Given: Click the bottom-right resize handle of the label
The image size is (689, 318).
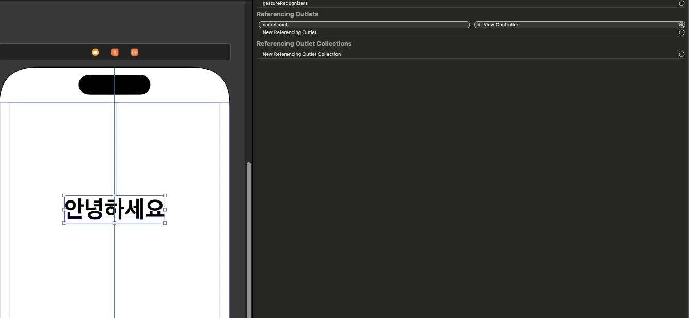Looking at the screenshot, I should coord(165,223).
